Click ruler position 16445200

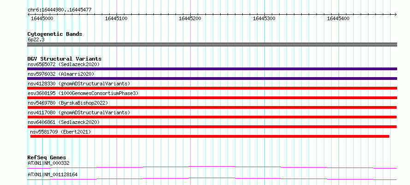pos(190,18)
